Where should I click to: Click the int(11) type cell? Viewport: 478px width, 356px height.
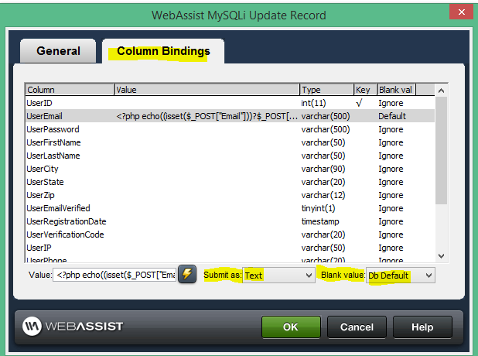[x=313, y=103]
